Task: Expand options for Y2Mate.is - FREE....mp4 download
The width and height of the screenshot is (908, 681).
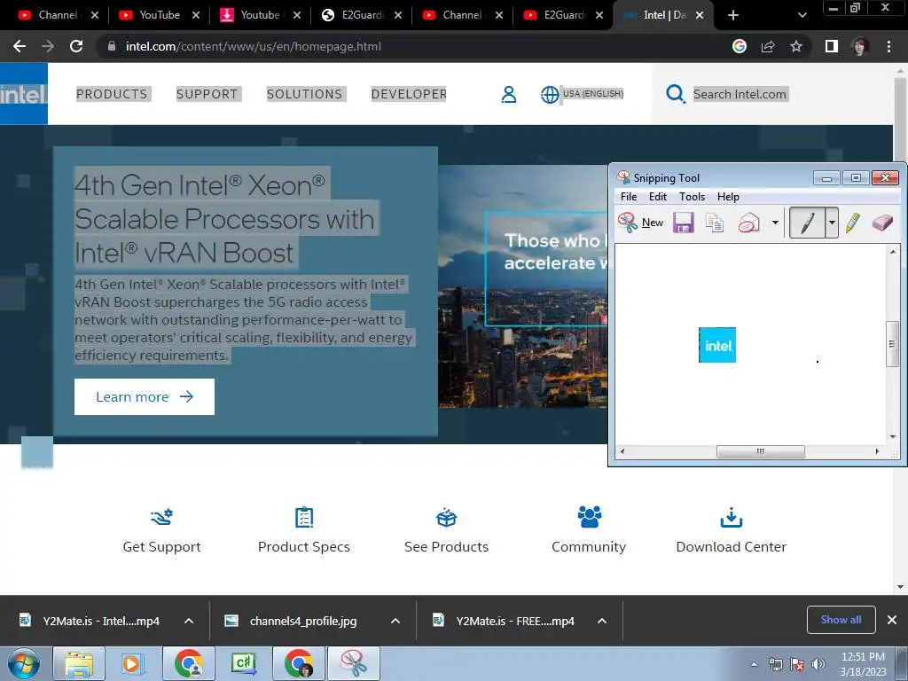Action: pyautogui.click(x=602, y=621)
